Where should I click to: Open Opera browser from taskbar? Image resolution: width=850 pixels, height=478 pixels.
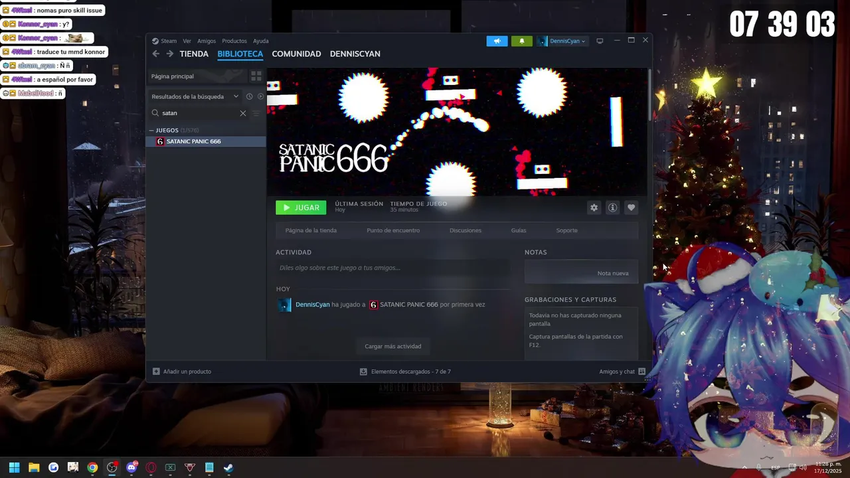(151, 467)
